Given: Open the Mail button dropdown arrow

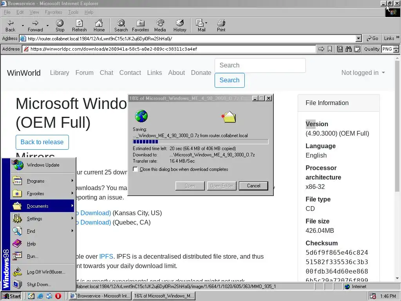Looking at the screenshot, I should 206,23.
